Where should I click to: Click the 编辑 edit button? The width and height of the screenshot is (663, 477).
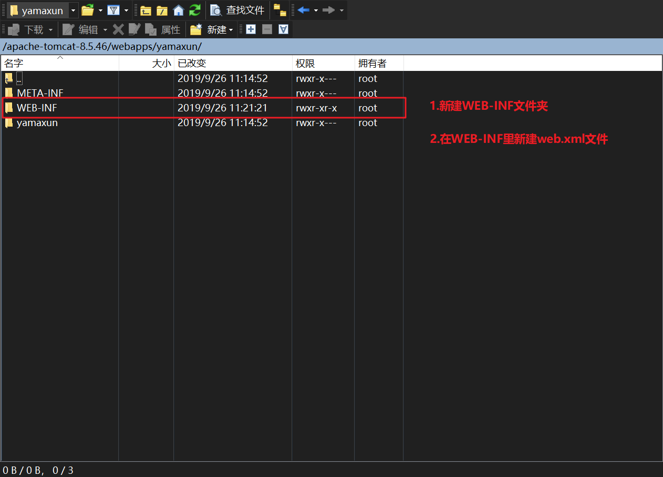click(x=80, y=29)
